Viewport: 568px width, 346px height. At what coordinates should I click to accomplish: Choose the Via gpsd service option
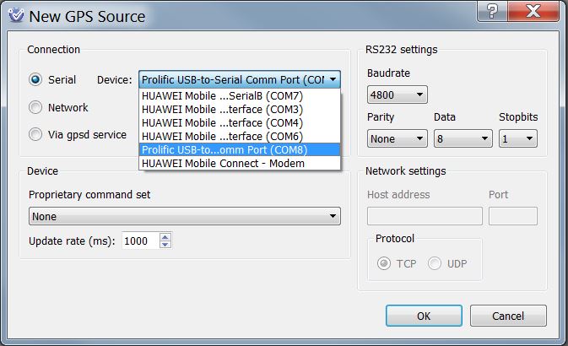[x=35, y=134]
